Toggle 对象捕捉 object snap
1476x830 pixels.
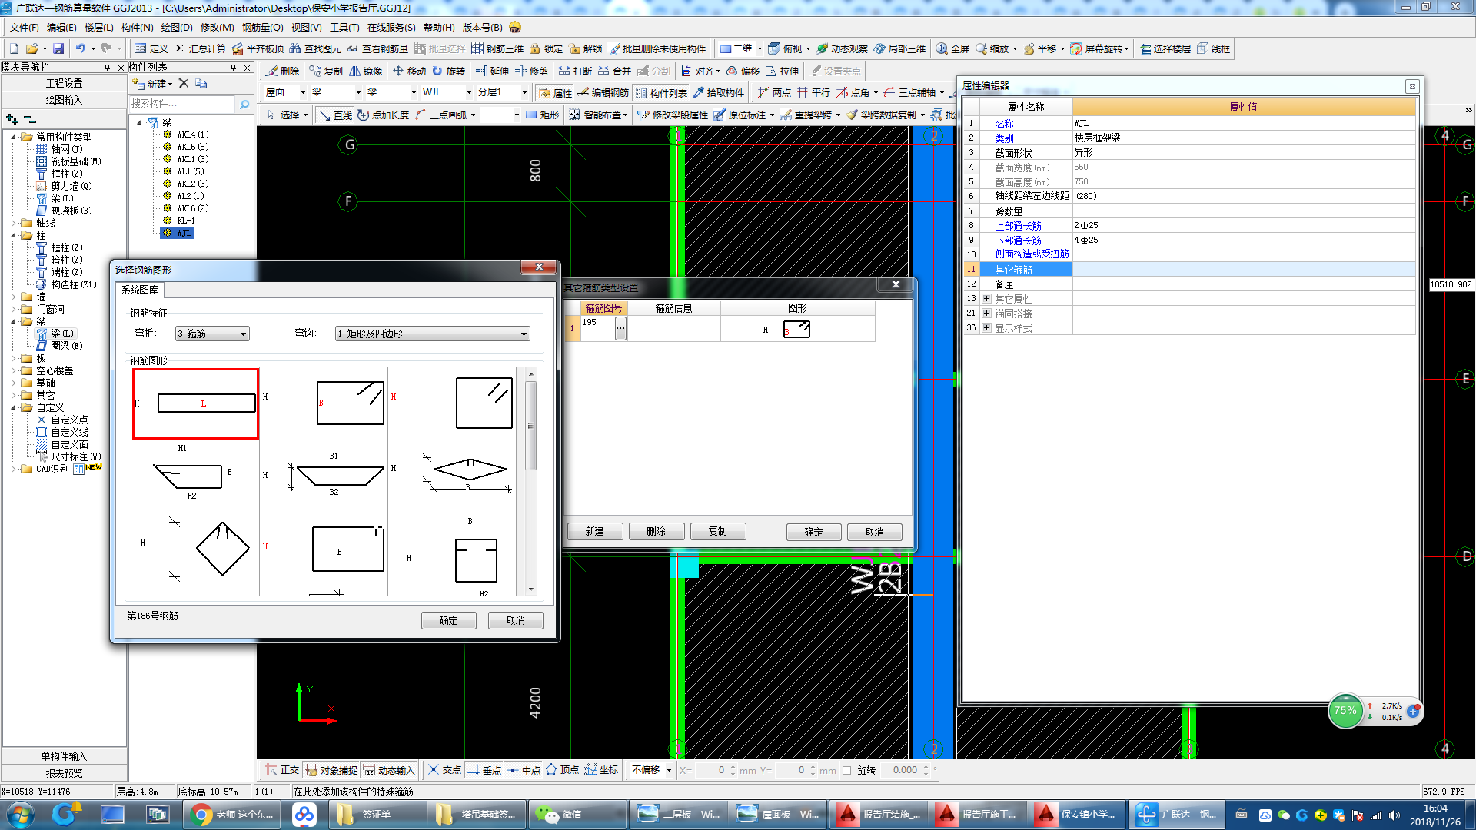tap(331, 770)
